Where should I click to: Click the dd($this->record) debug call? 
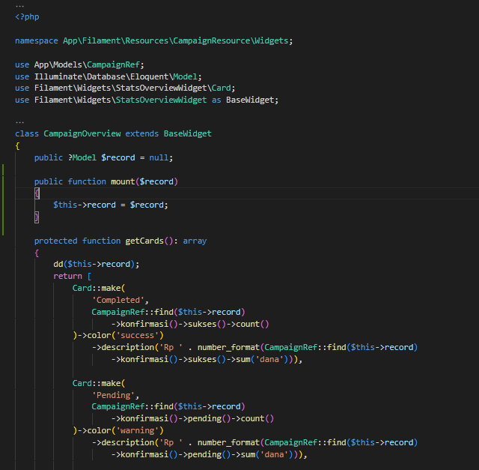pyautogui.click(x=97, y=264)
